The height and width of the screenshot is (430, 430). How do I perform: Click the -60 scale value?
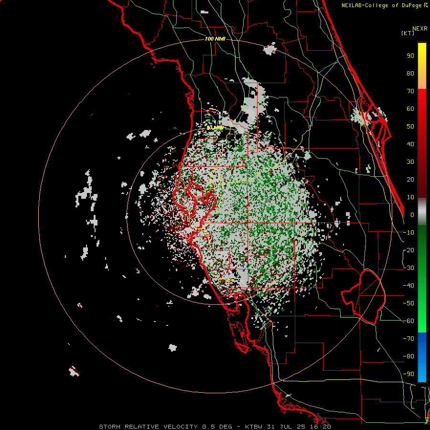(x=408, y=321)
